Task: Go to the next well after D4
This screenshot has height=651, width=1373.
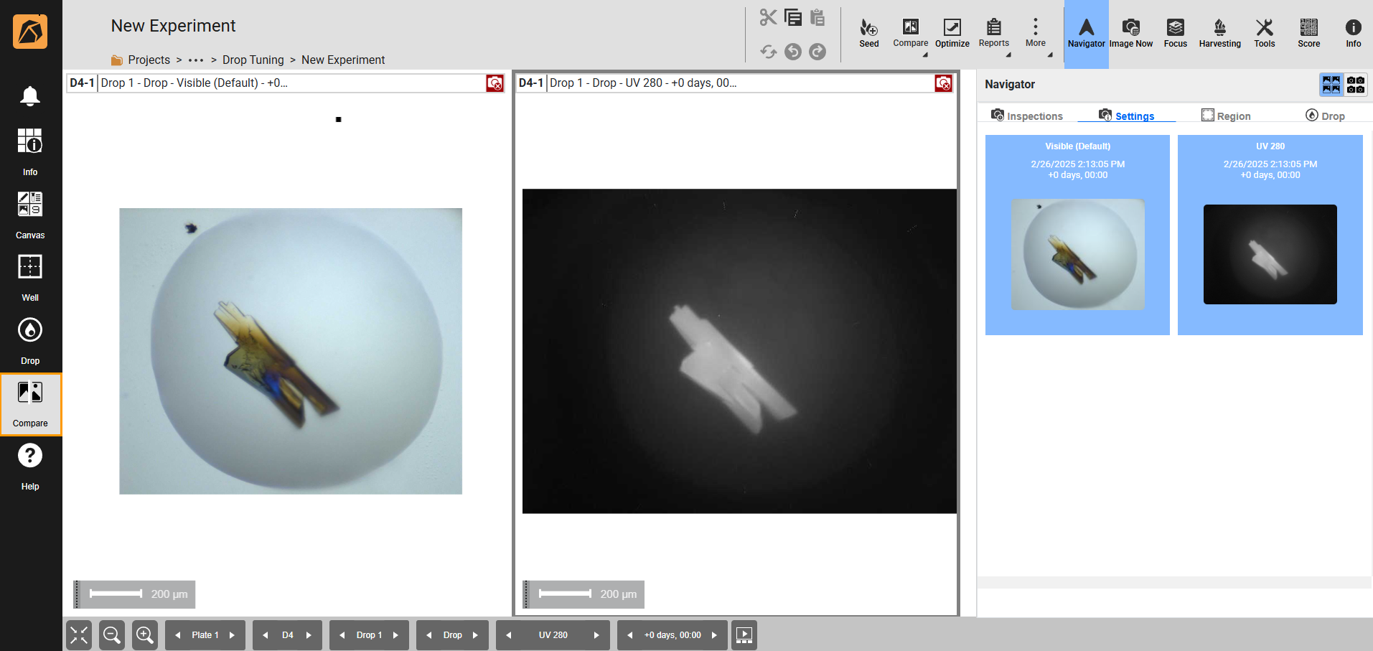Action: pos(309,635)
